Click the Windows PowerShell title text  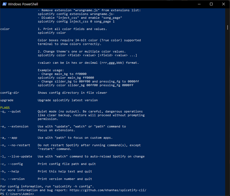(23, 4)
